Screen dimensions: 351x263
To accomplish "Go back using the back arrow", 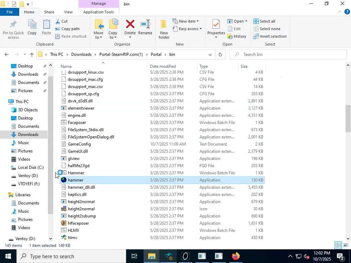I will (7, 54).
